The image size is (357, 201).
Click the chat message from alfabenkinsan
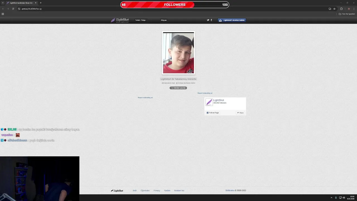coord(28,140)
